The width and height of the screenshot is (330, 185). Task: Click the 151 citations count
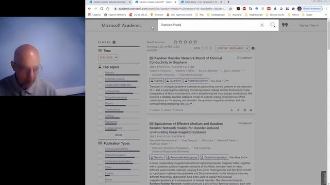[x=244, y=58]
